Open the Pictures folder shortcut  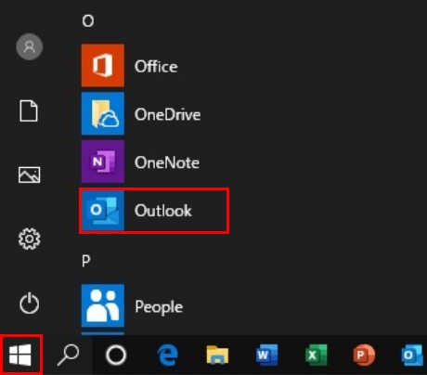coord(30,175)
